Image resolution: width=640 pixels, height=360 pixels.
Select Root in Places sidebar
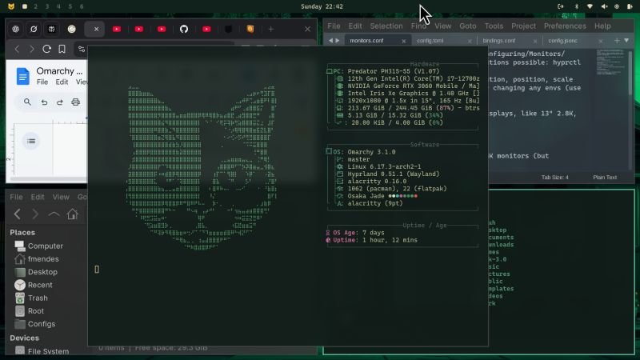[30, 311]
